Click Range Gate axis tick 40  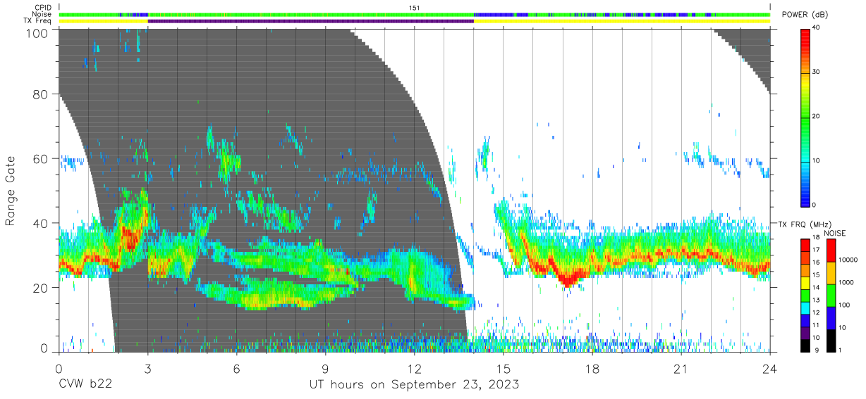41,222
